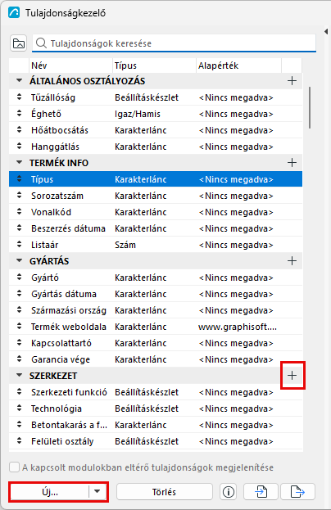This screenshot has width=331, height=510.
Task: Click the export properties icon
Action: tap(297, 492)
